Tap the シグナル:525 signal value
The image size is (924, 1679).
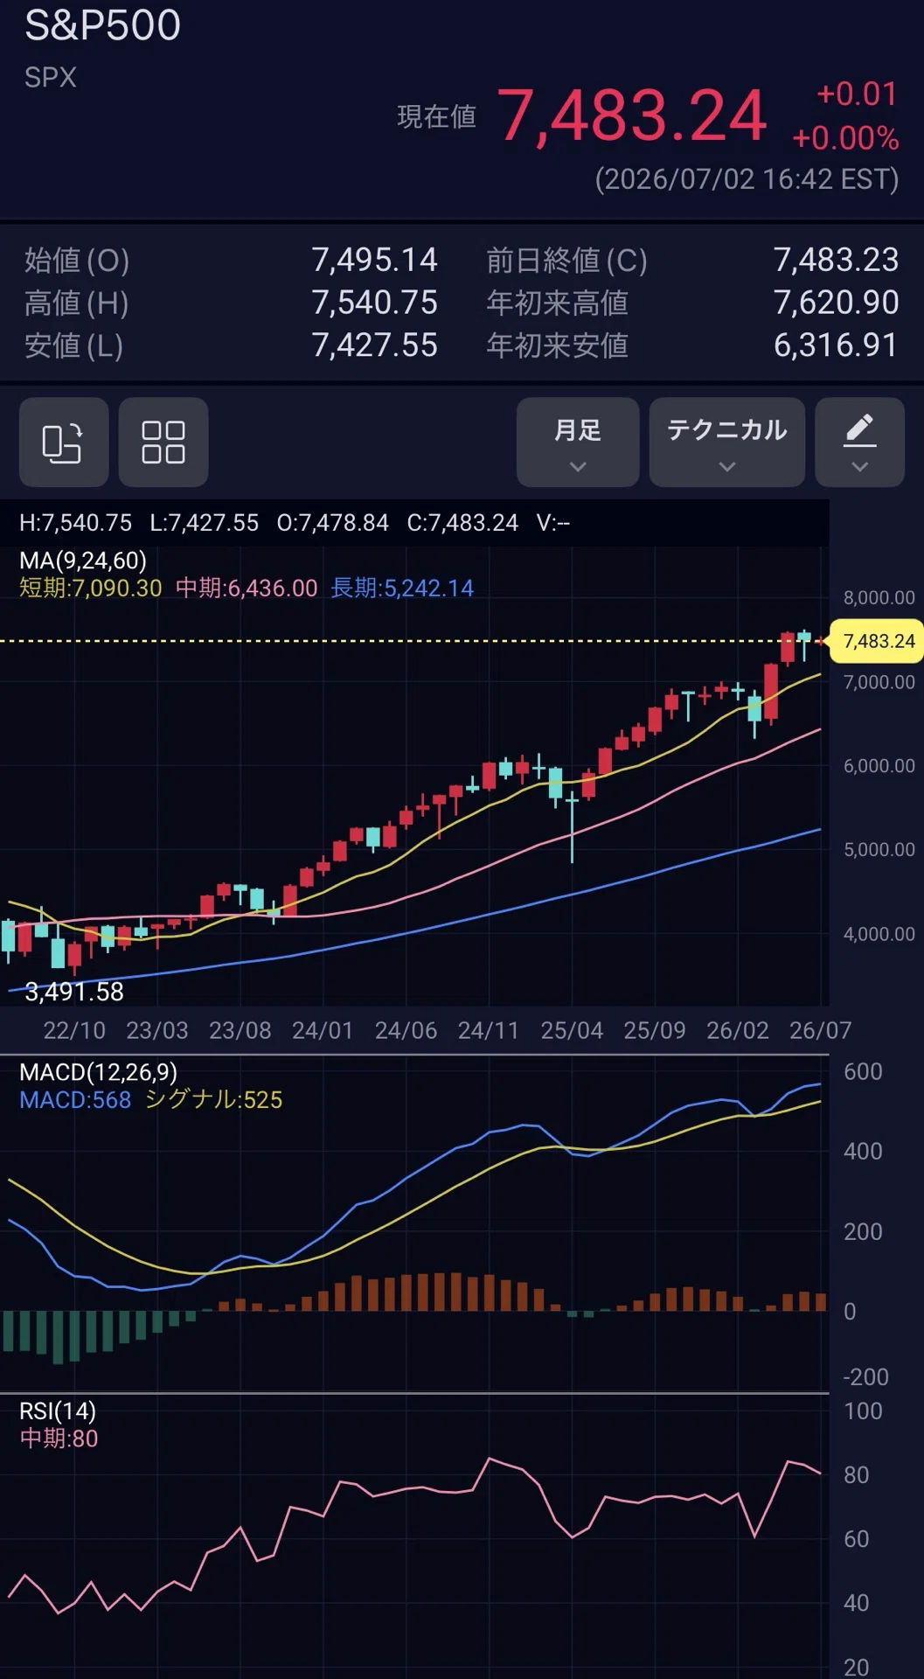(214, 1099)
